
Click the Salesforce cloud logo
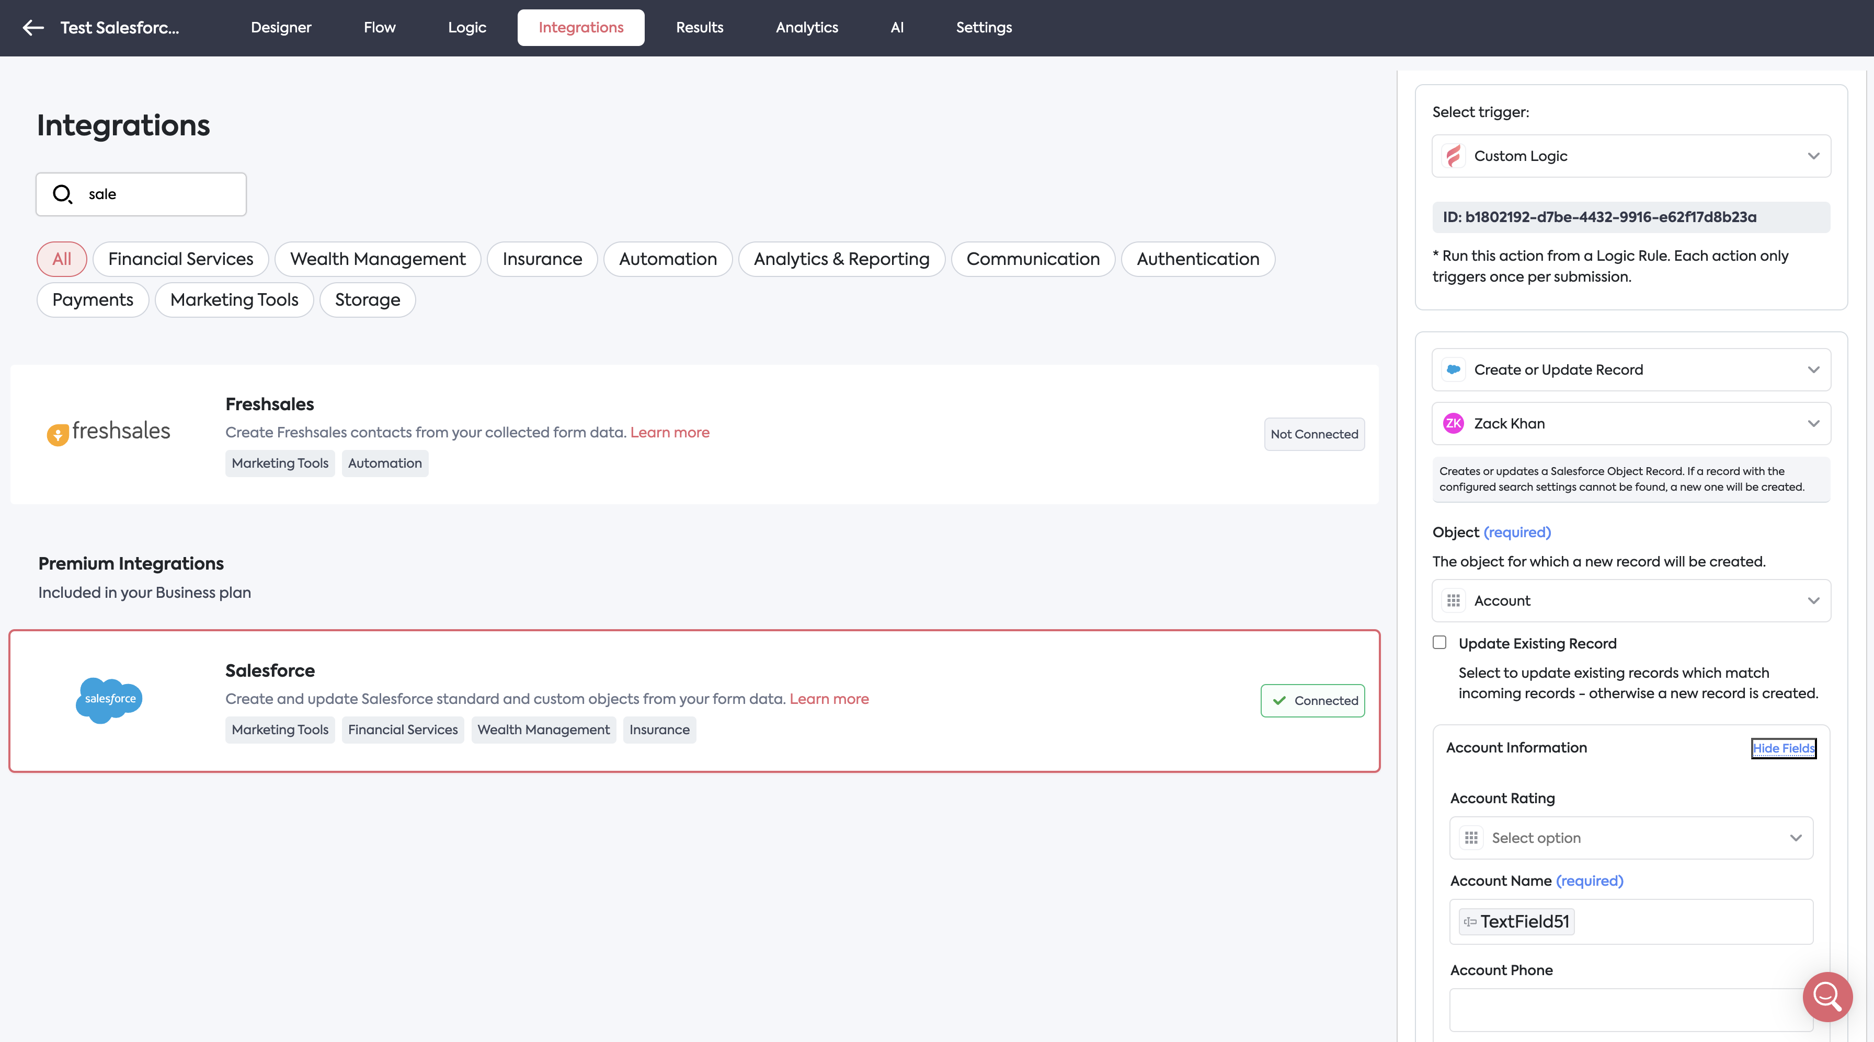[109, 700]
